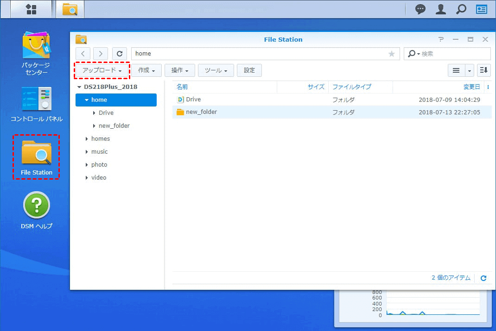Viewport: 496px width, 331px height.
Task: Open search options dropdown arrow
Action: [x=418, y=54]
